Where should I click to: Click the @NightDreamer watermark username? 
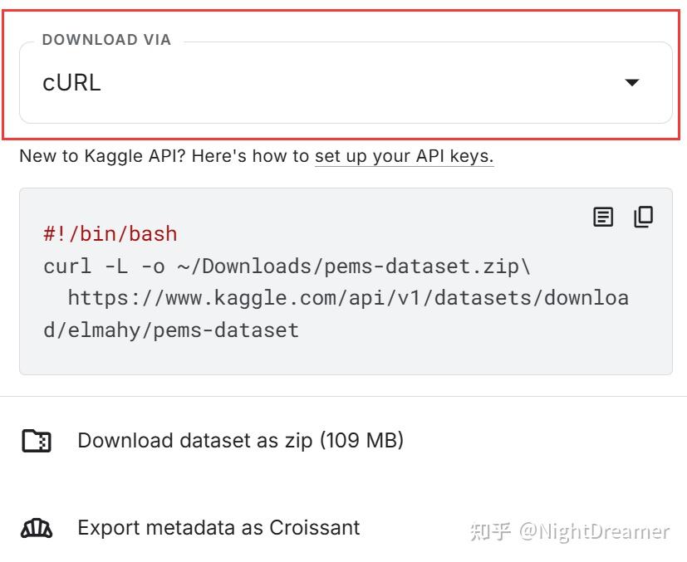click(x=594, y=531)
